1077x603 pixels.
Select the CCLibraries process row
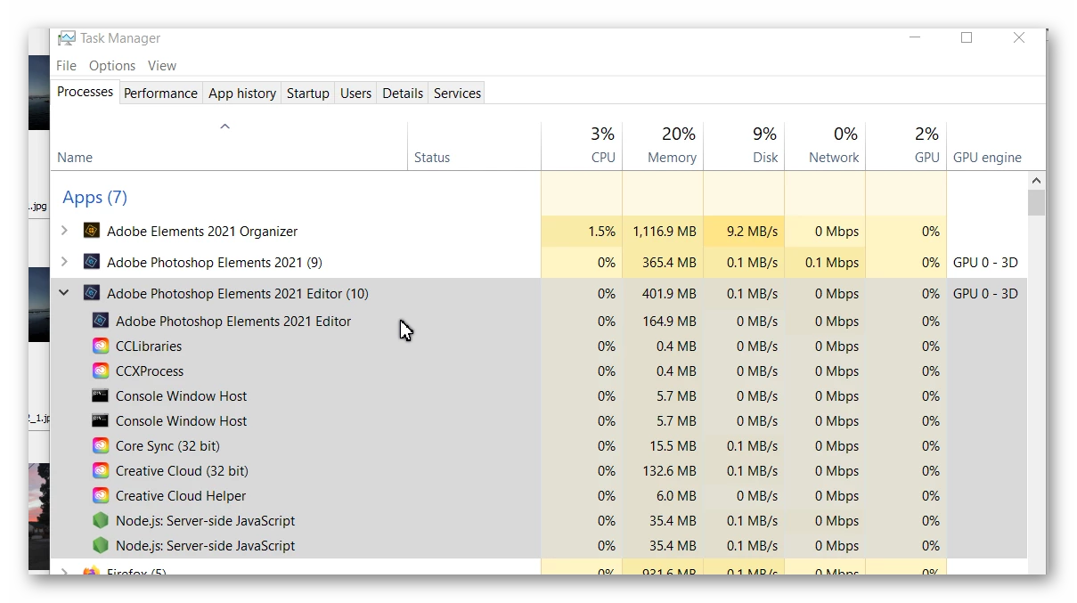tap(538, 346)
